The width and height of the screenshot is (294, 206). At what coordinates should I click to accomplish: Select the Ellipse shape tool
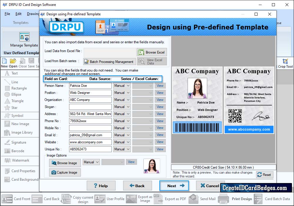[x=13, y=94]
